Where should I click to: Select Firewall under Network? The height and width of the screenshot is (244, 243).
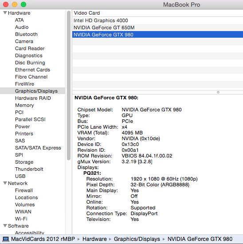(24, 190)
